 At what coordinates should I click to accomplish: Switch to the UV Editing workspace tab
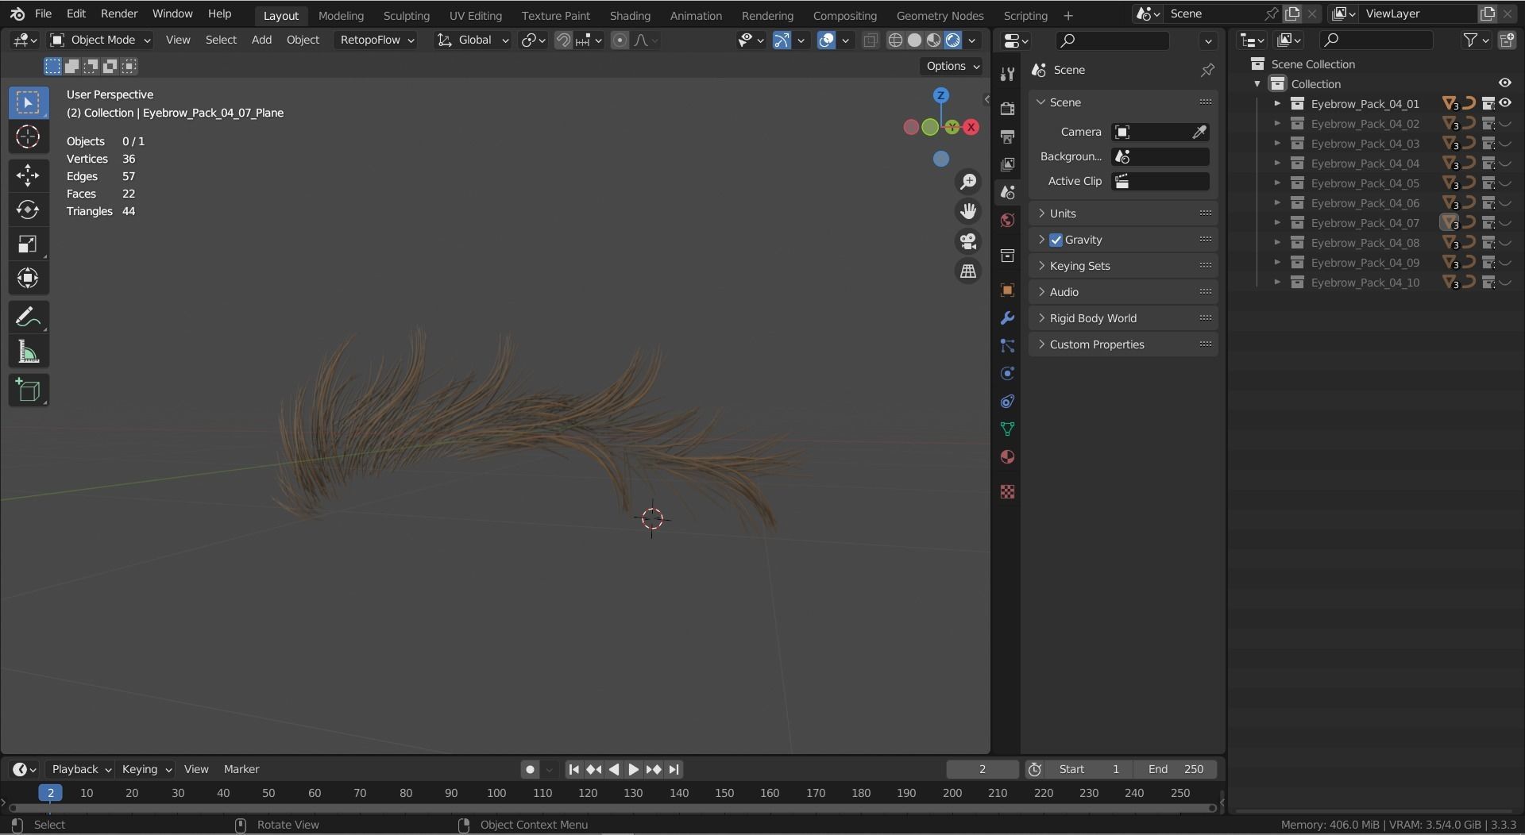pyautogui.click(x=475, y=15)
